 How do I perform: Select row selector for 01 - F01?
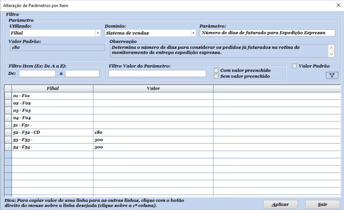click(8, 96)
